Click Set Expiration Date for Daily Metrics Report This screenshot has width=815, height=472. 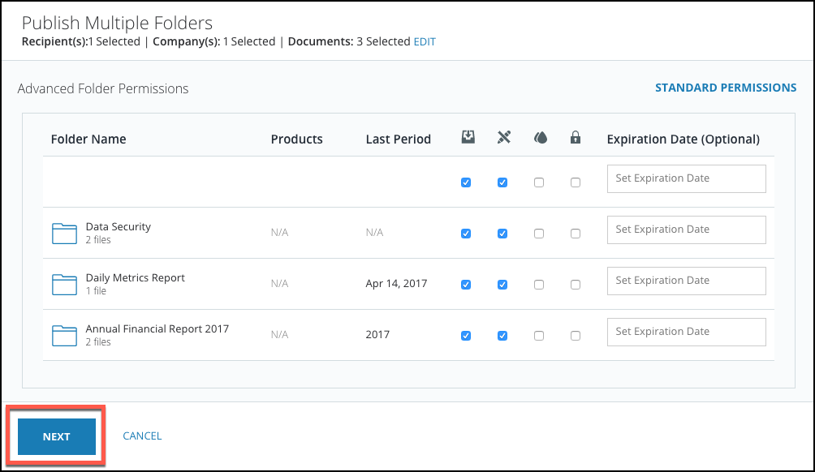tap(686, 281)
